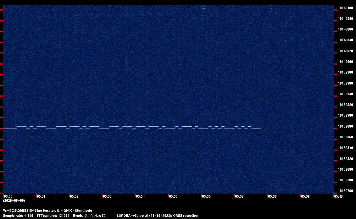The width and height of the screenshot is (356, 219).
Task: Click the 10139760 frequency label
Action: (345, 191)
